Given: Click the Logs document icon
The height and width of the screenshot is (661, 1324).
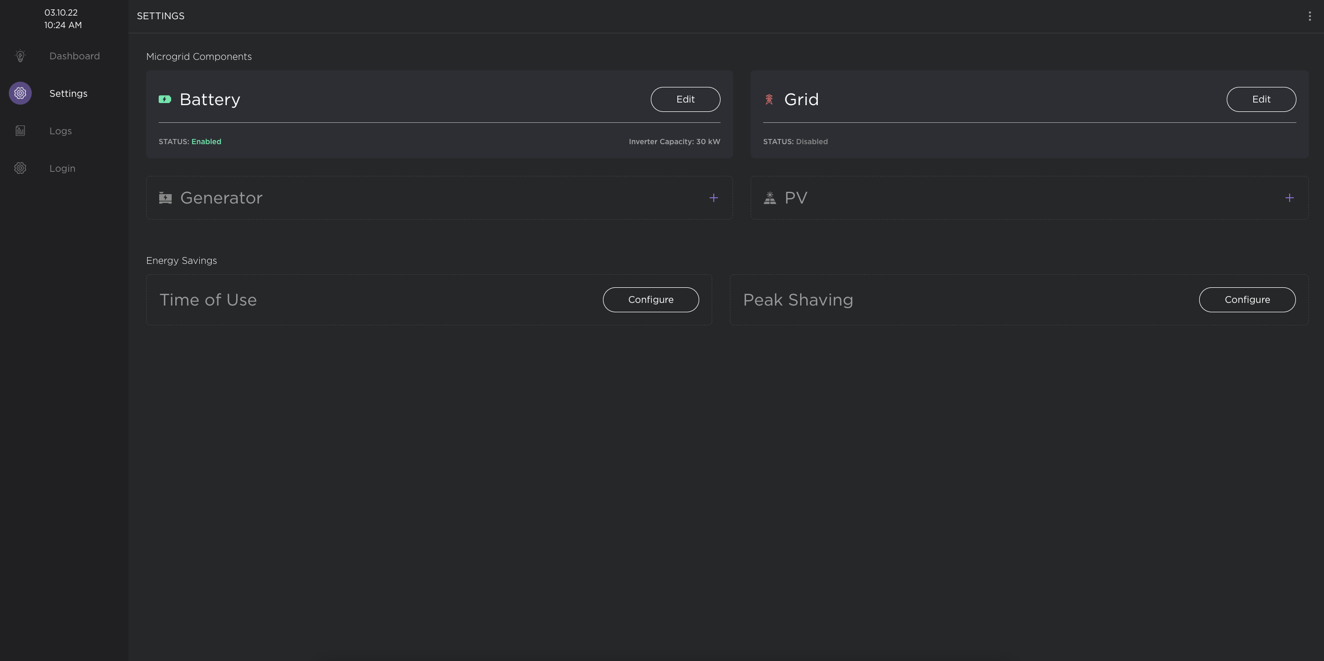Looking at the screenshot, I should coord(20,131).
